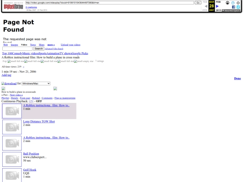The width and height of the screenshot is (243, 182).
Task: Open the Music videos category
Action: click(x=31, y=53)
